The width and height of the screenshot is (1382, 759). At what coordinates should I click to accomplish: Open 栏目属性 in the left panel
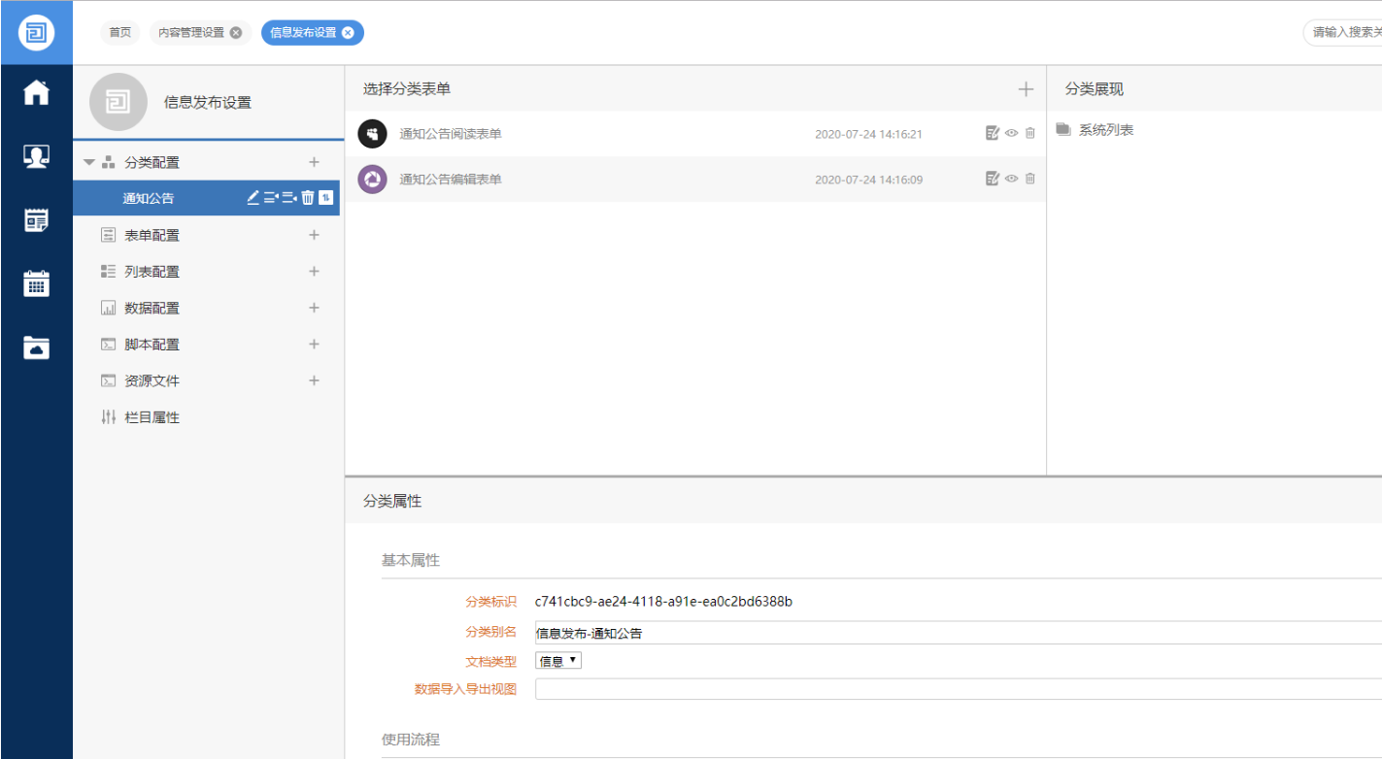(152, 417)
